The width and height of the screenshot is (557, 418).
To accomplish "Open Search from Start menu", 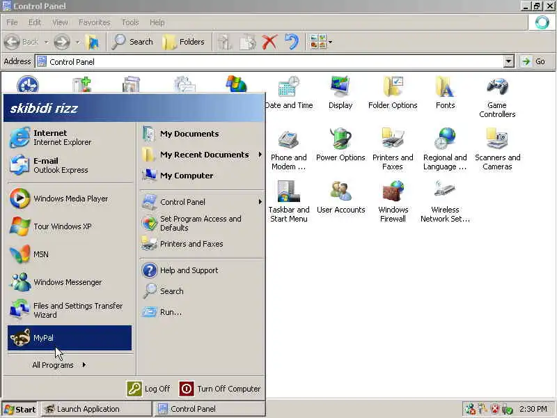I will pos(202,291).
